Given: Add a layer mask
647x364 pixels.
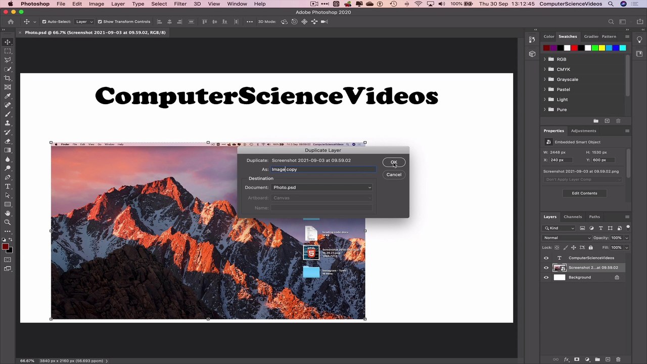Looking at the screenshot, I should pyautogui.click(x=577, y=359).
